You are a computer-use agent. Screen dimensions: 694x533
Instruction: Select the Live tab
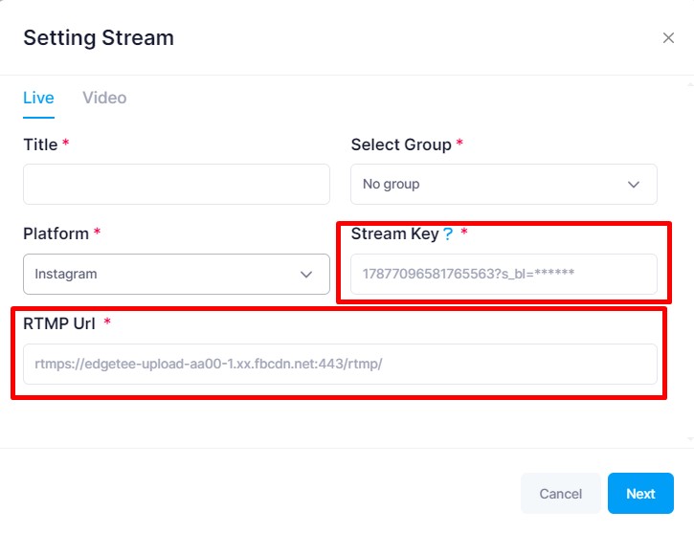(x=38, y=98)
